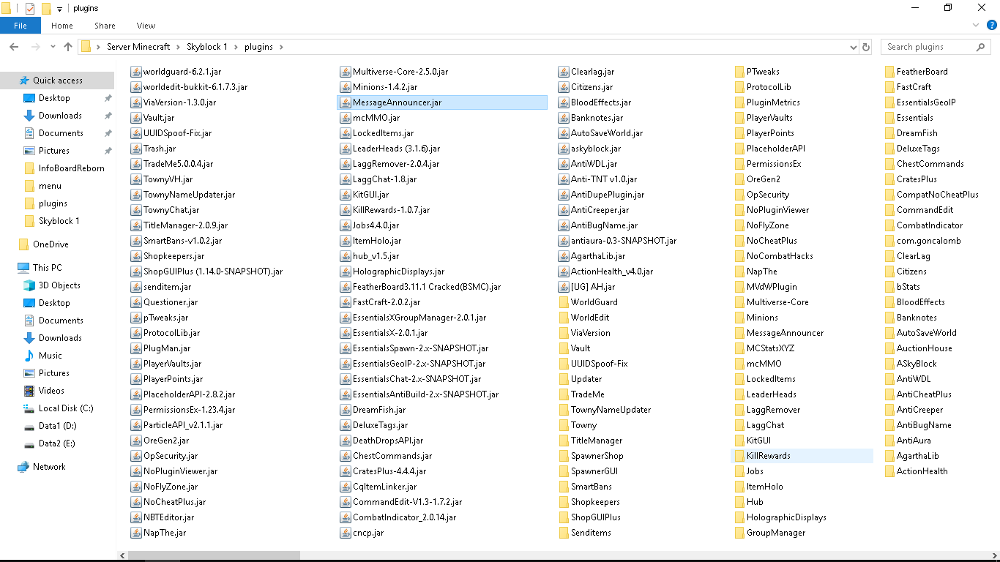Switch to the Share ribbon tab
1000x562 pixels.
pos(105,26)
